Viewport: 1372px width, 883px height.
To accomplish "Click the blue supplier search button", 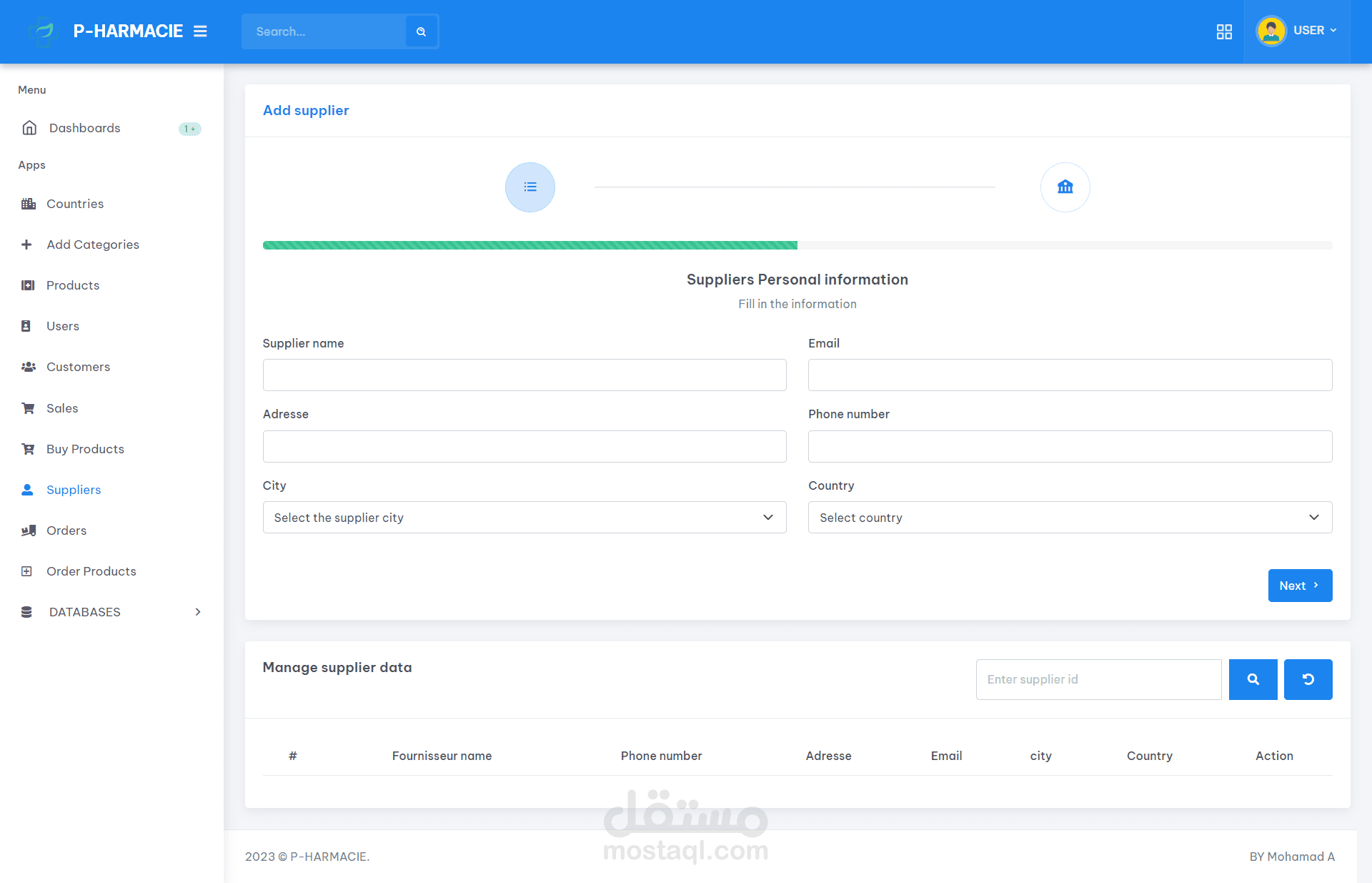I will (x=1253, y=679).
